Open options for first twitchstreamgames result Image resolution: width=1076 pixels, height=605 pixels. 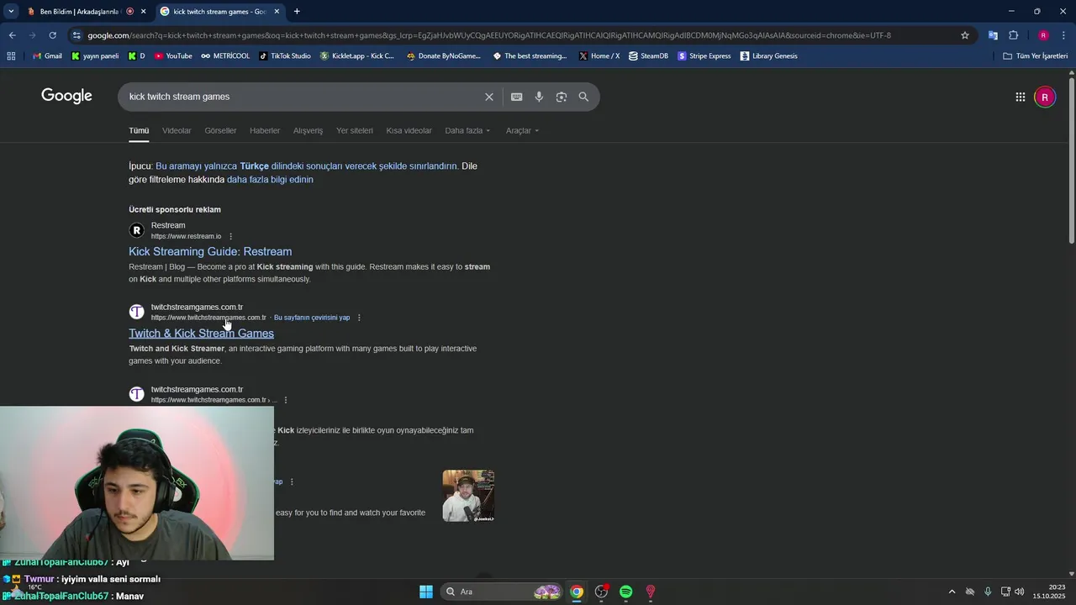click(x=359, y=318)
